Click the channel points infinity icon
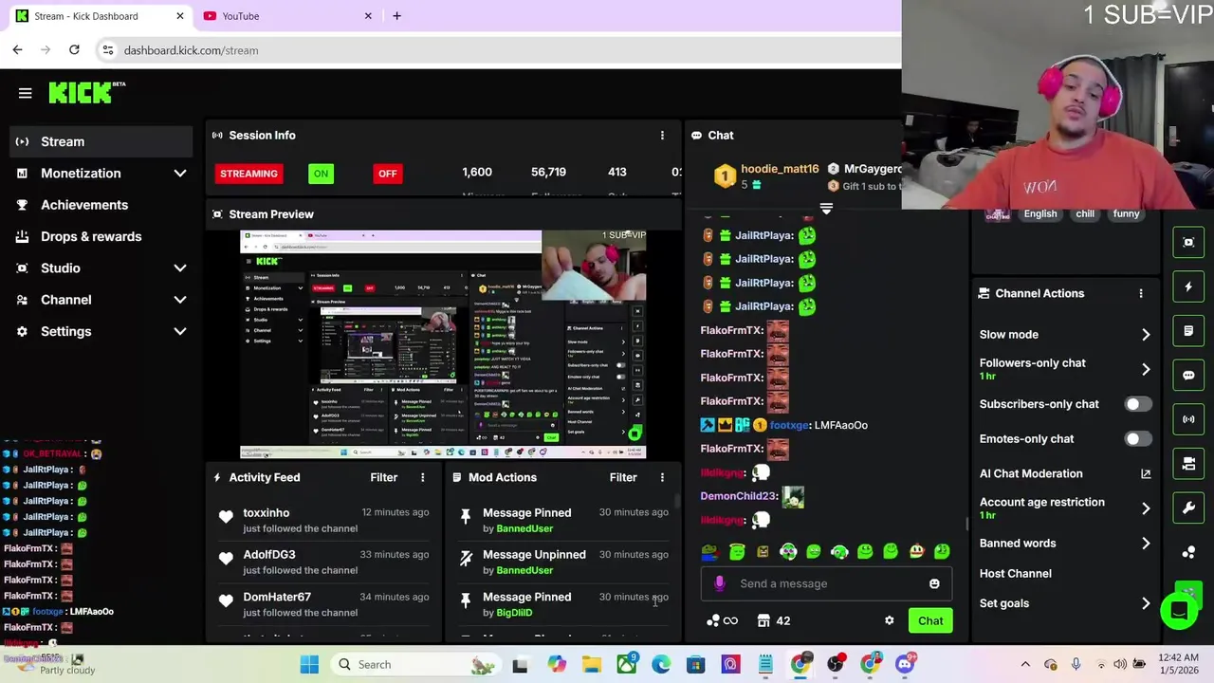1214x683 pixels. [730, 620]
